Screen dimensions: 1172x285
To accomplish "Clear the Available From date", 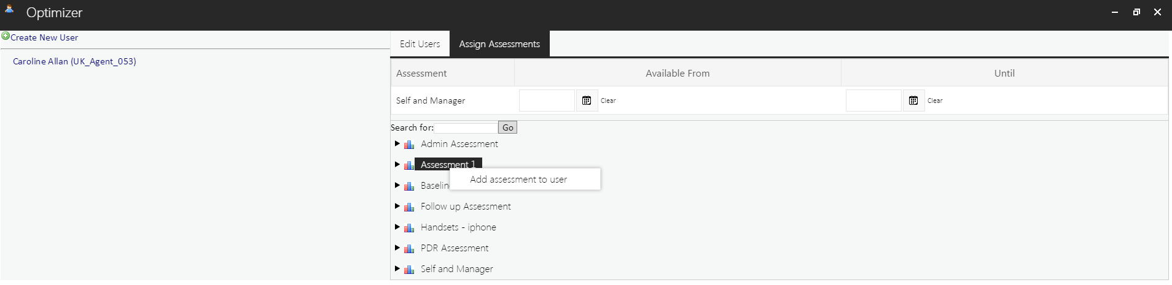I will [x=608, y=101].
